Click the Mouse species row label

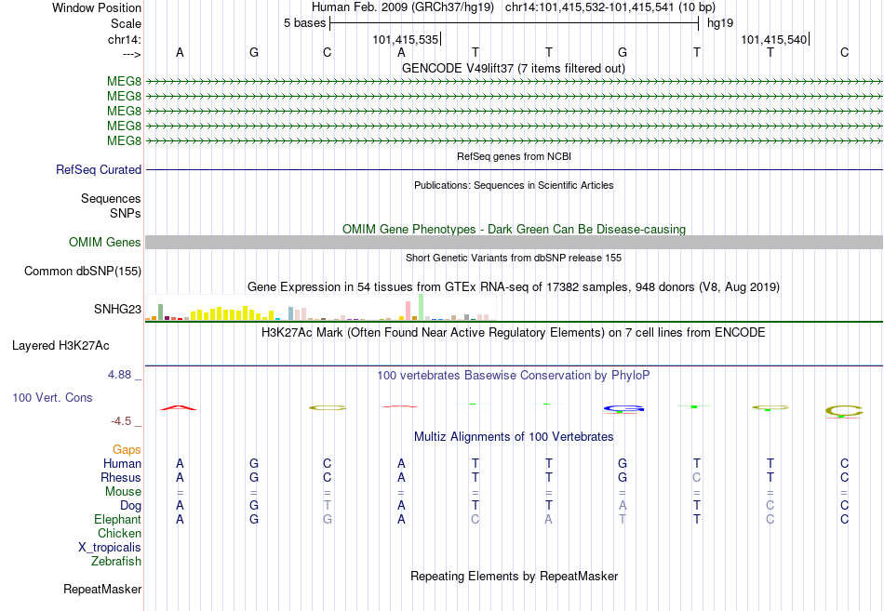[x=123, y=492]
